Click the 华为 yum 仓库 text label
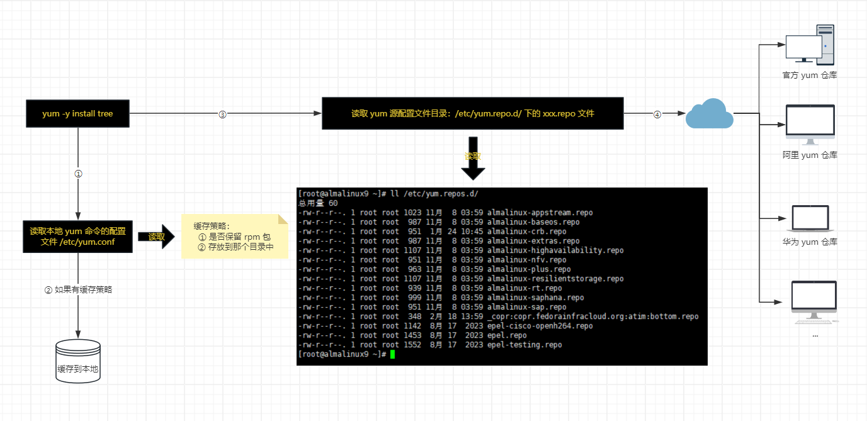The height and width of the screenshot is (421, 867). 810,242
